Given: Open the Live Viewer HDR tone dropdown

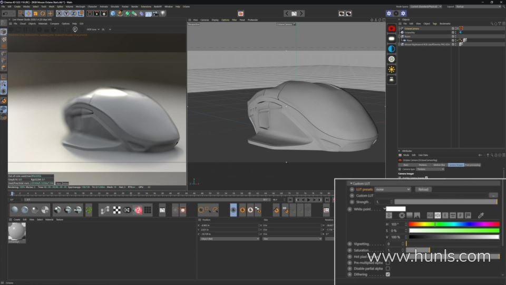Looking at the screenshot, I should click(x=93, y=30).
